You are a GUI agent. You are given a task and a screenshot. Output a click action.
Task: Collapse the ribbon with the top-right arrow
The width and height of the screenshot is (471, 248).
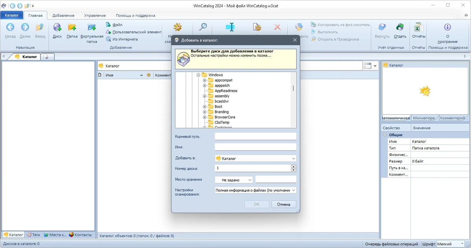[466, 15]
